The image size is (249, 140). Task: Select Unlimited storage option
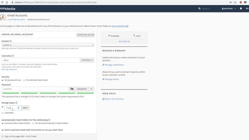click(x=2, y=113)
